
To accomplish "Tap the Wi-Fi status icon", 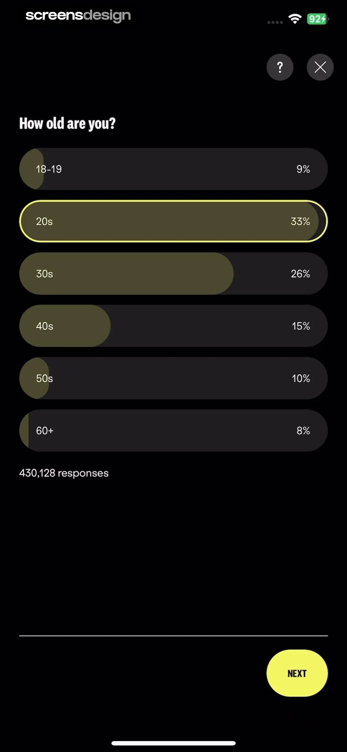I will (x=295, y=19).
